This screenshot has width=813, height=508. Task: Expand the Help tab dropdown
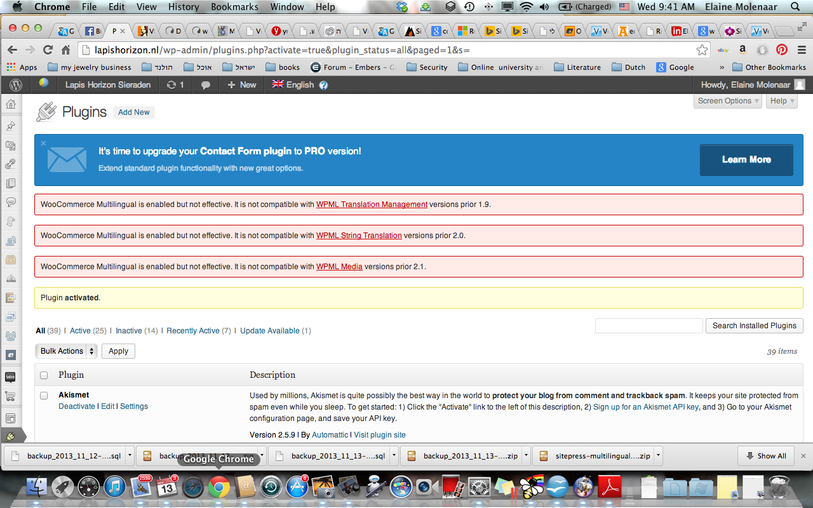click(781, 101)
